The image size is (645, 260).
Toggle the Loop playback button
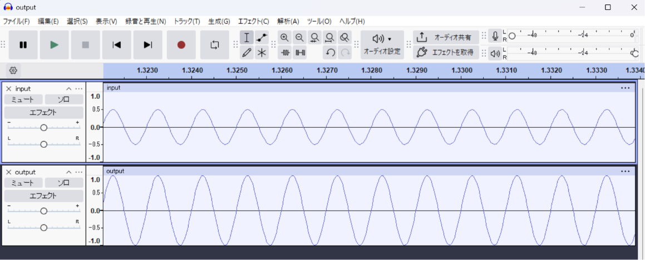pyautogui.click(x=215, y=45)
